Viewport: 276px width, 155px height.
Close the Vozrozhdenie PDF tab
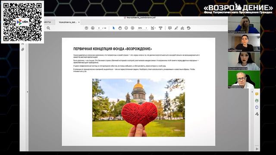coord(79,22)
